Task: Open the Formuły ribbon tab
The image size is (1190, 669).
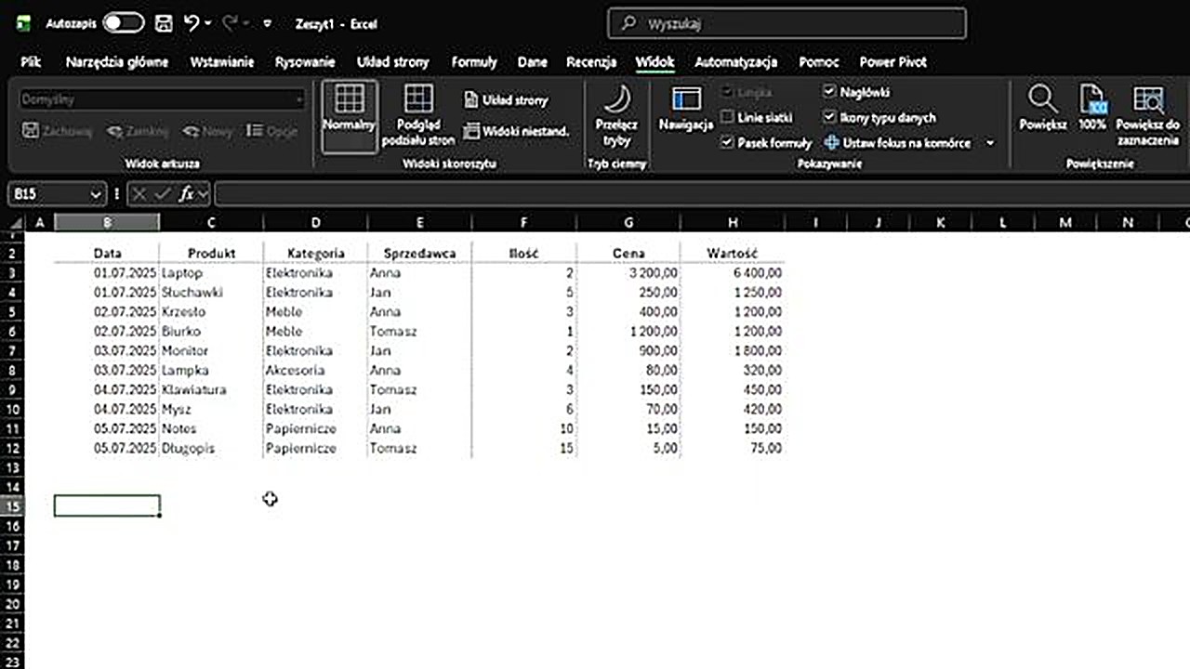Action: coord(474,62)
